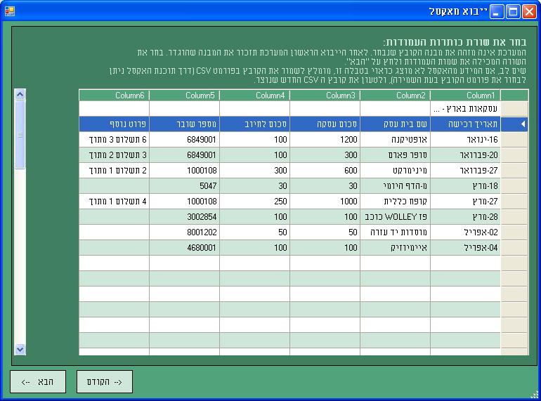
Task: Click the שם בית עסק header cell
Action: pyautogui.click(x=395, y=124)
